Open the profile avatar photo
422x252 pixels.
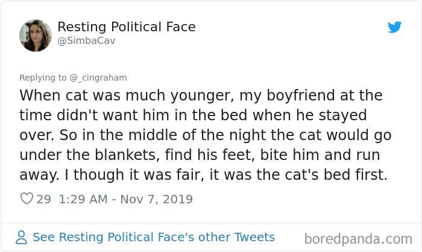pos(36,34)
